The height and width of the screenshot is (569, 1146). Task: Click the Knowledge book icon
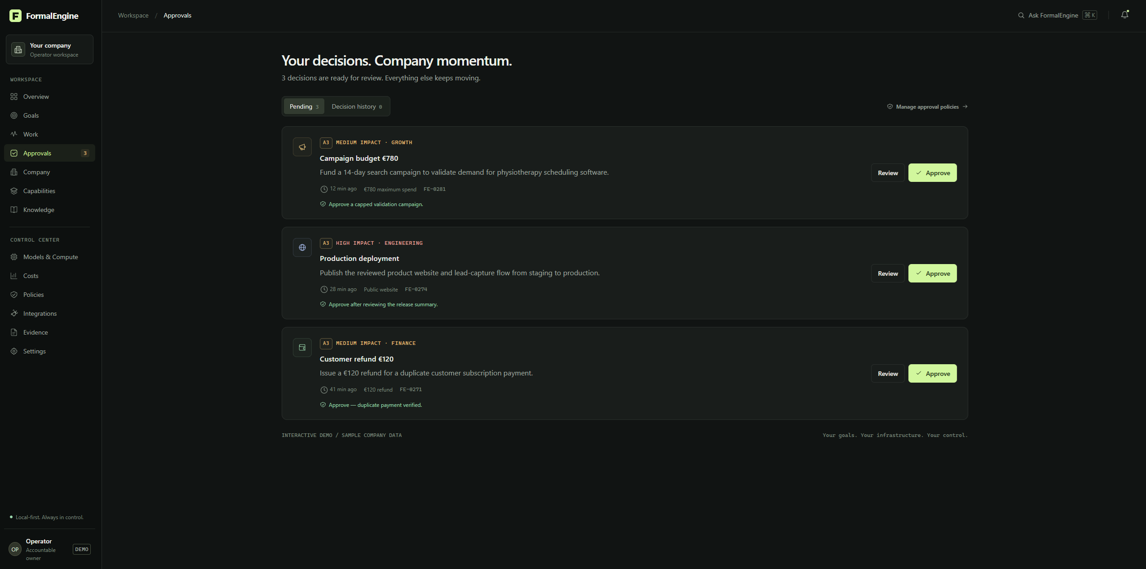tap(14, 210)
